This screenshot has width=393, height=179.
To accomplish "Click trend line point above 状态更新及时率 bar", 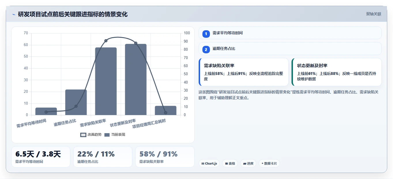I will [136, 43].
